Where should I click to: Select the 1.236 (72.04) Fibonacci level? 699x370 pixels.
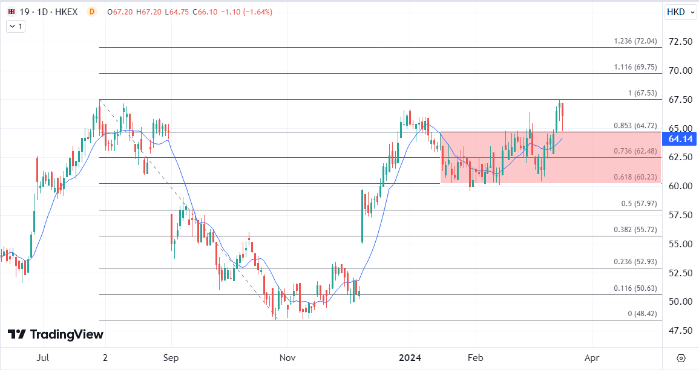click(635, 41)
